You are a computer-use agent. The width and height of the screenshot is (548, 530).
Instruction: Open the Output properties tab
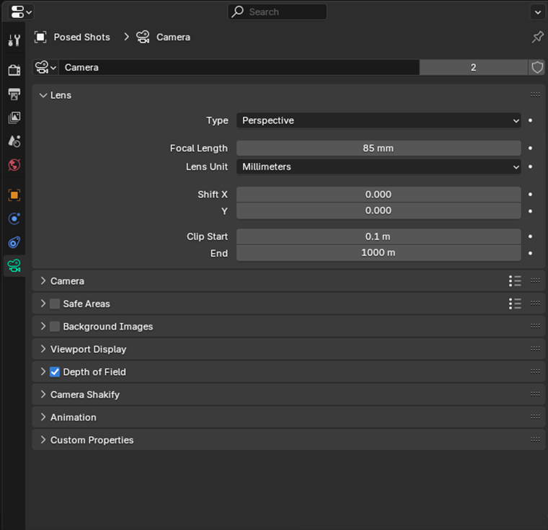[x=14, y=94]
